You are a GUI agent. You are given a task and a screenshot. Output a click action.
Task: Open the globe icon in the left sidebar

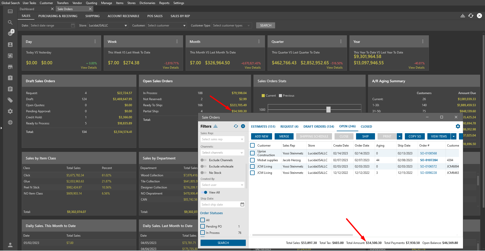10,122
